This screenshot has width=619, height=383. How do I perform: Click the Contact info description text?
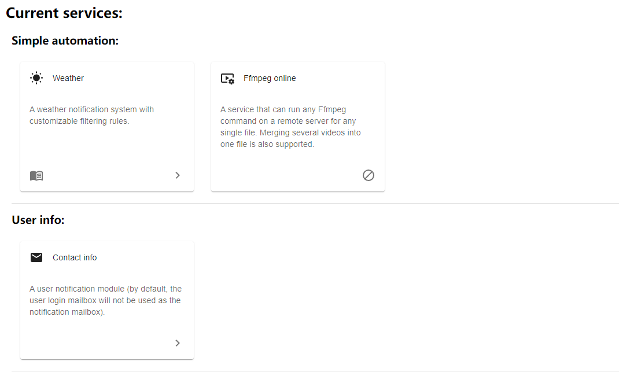click(105, 300)
